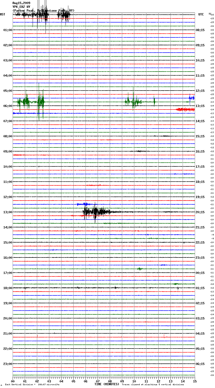
Task: Click the 17:15 UTC time label
Action: [x=200, y=167]
